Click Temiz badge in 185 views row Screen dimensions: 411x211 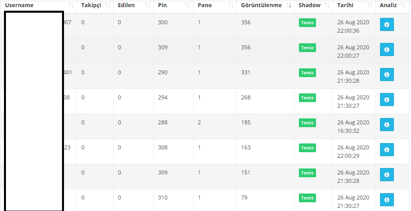coord(307,123)
